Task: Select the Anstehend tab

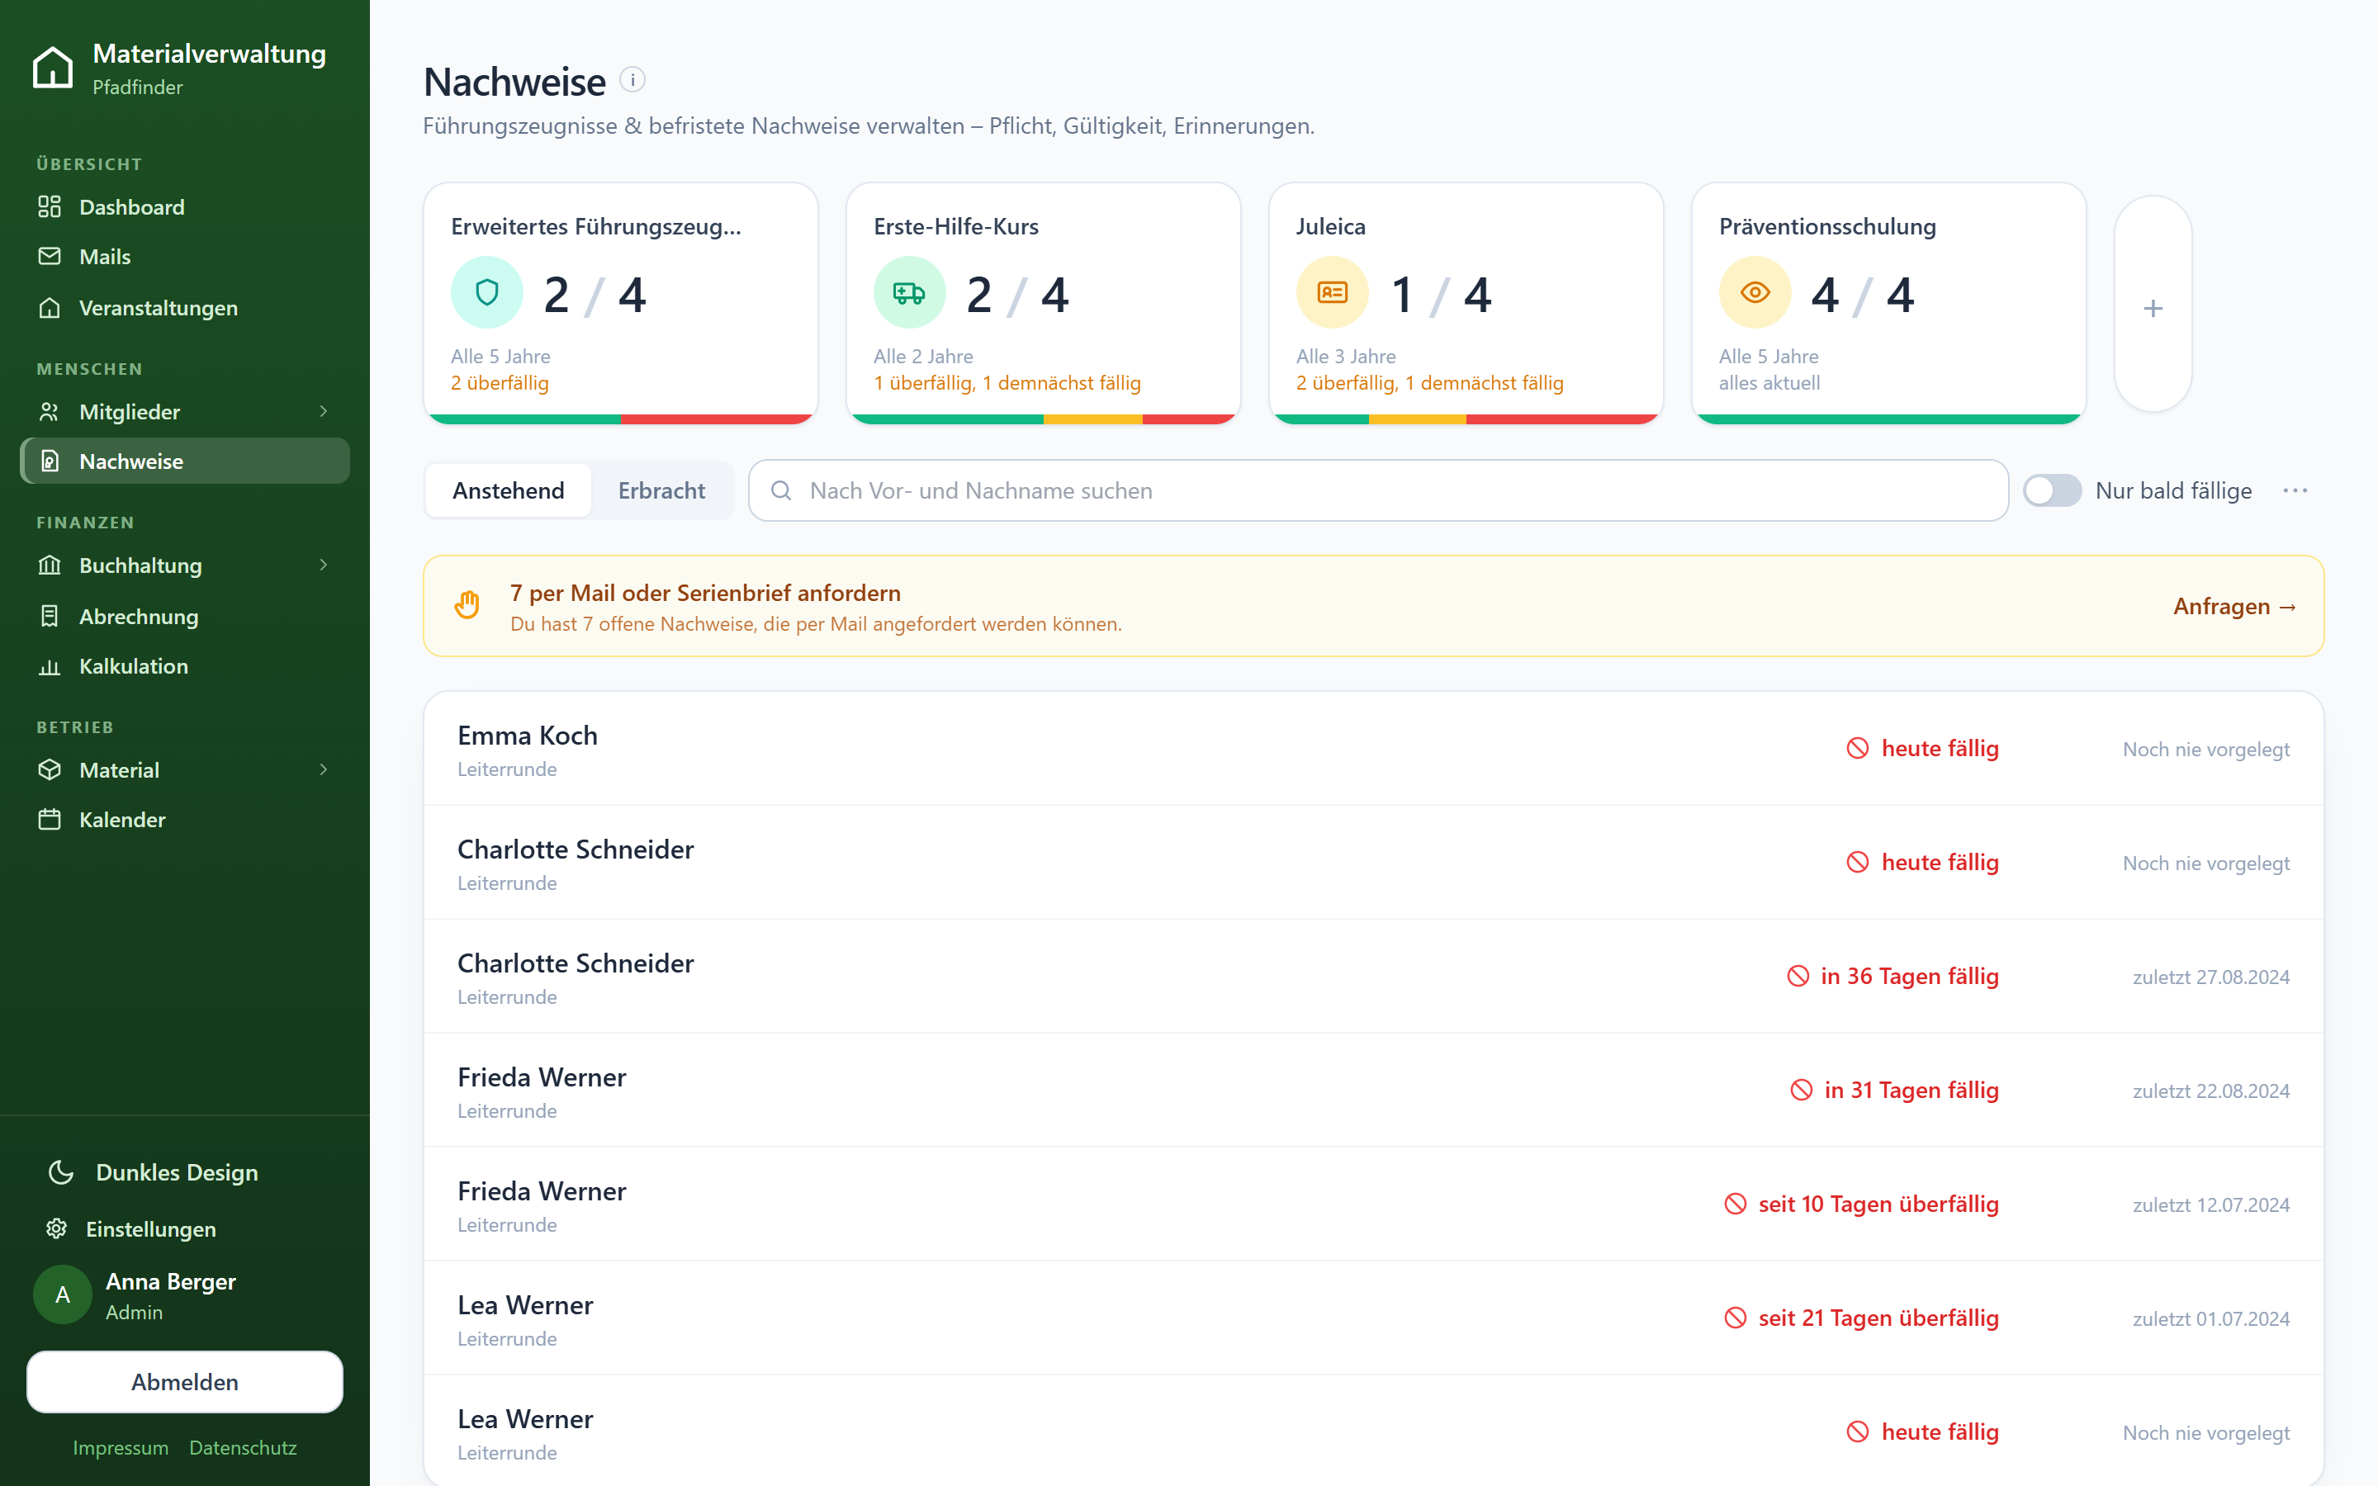Action: (508, 490)
